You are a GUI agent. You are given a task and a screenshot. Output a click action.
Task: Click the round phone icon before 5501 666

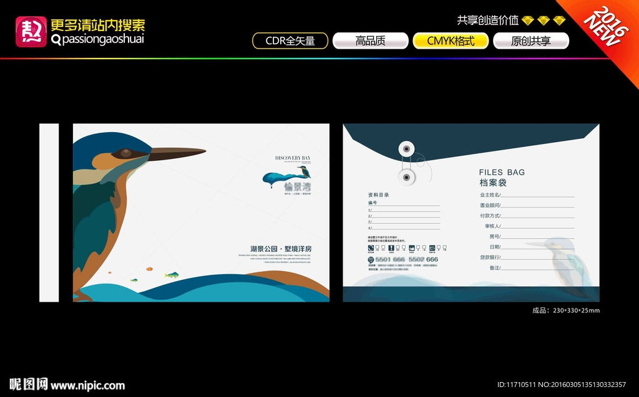(x=371, y=260)
